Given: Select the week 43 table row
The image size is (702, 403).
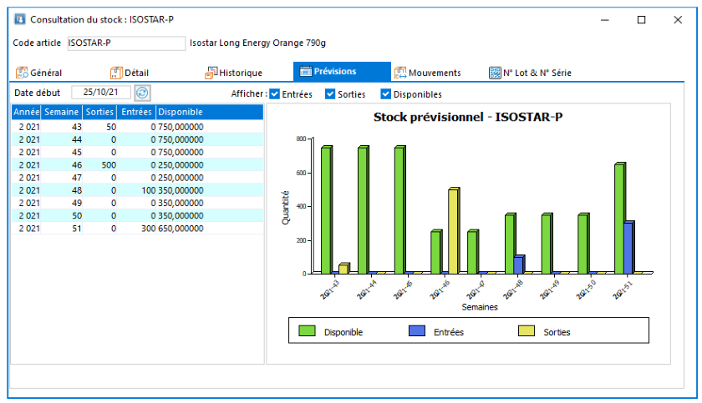Looking at the screenshot, I should (x=137, y=127).
